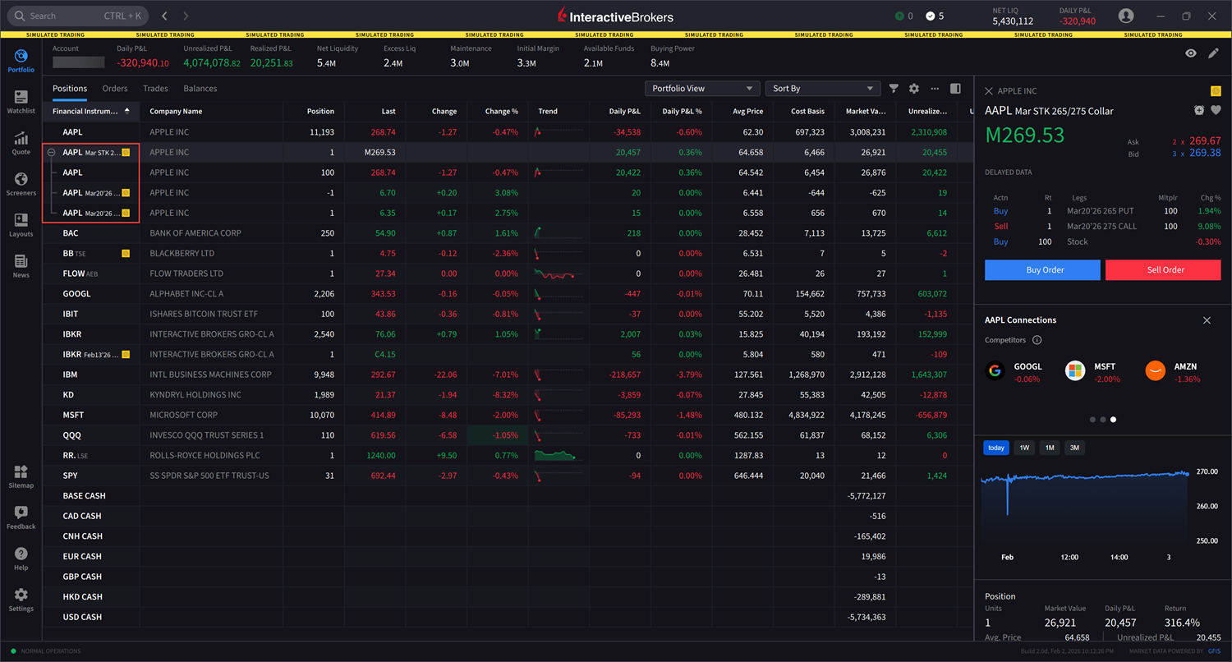This screenshot has height=662, width=1232.
Task: Switch to the Balances tab
Action: (x=200, y=89)
